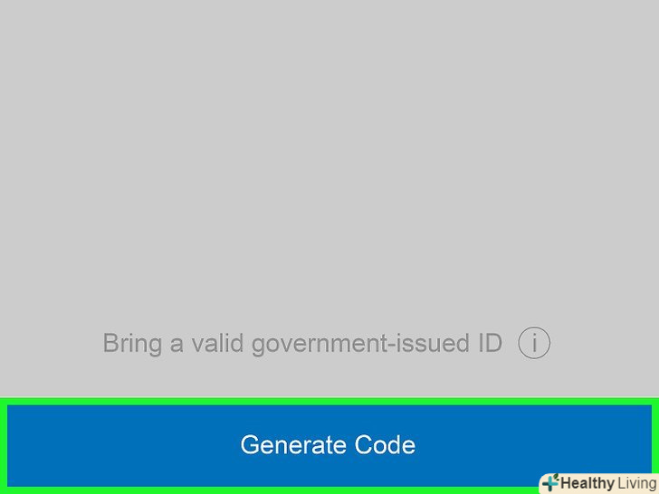Click the circled info icon
Screen dimensions: 659x494
coord(534,343)
